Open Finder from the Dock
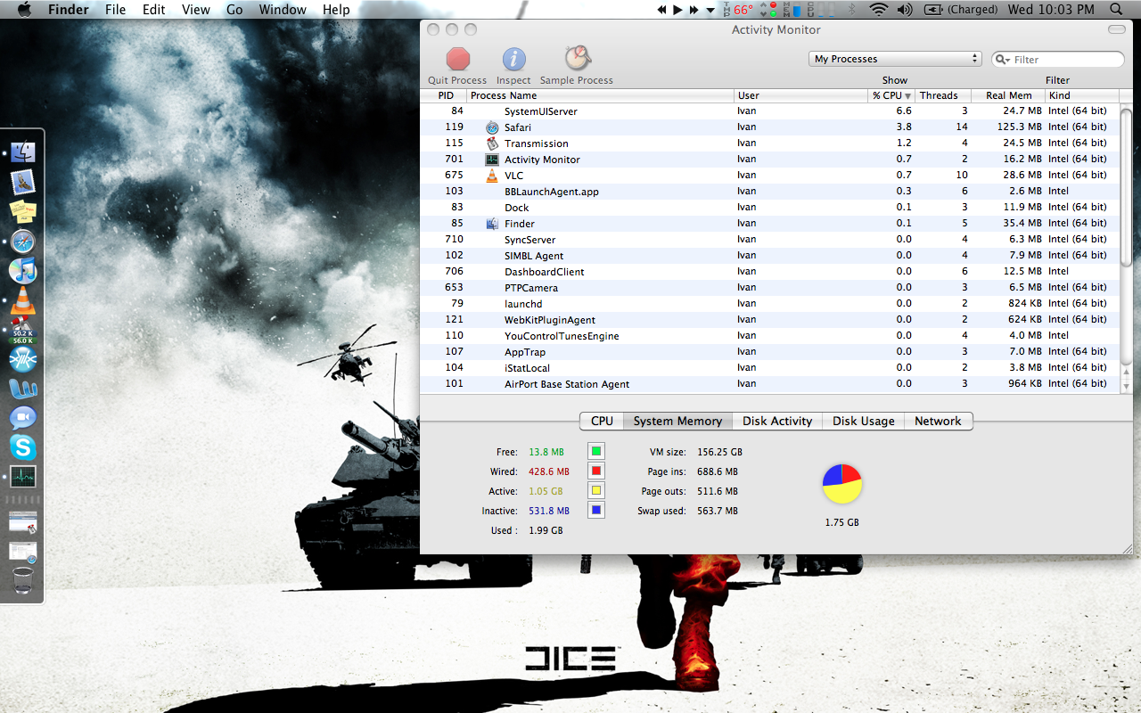Screen dimensions: 1141x713 [x=23, y=153]
